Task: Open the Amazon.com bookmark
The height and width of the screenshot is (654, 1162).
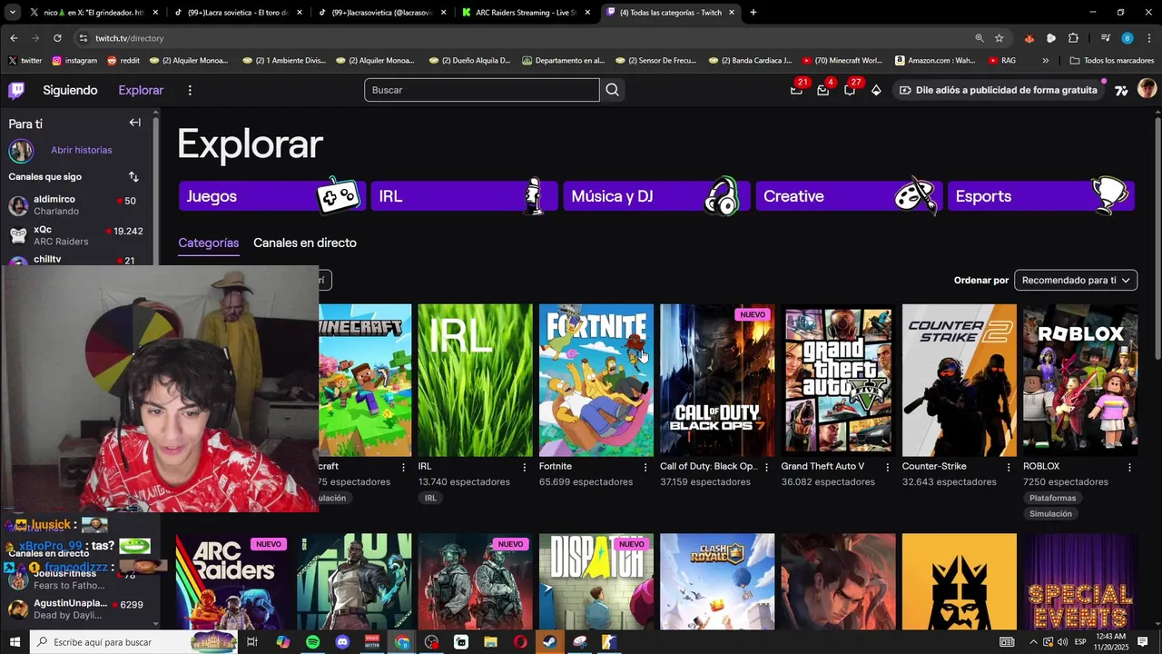Action: click(x=935, y=60)
